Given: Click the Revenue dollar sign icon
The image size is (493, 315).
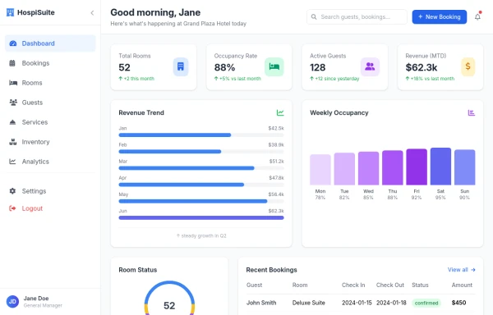Looking at the screenshot, I should tap(468, 66).
